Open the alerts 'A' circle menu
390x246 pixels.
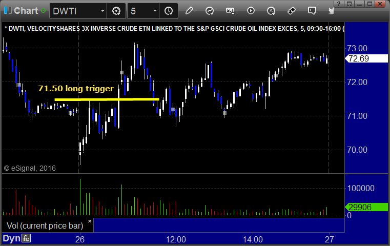[271, 11]
